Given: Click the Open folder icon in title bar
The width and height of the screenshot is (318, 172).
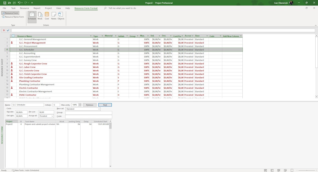Looking at the screenshot, I should 9,3.
